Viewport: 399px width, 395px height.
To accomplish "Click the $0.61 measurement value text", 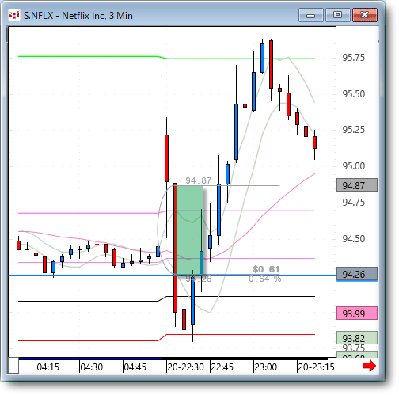I will (x=266, y=269).
